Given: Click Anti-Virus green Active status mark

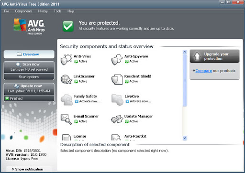Looking at the screenshot, I should coord(76,62).
